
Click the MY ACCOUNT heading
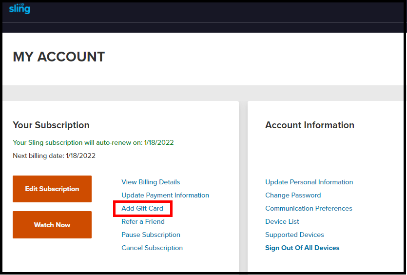pyautogui.click(x=59, y=57)
